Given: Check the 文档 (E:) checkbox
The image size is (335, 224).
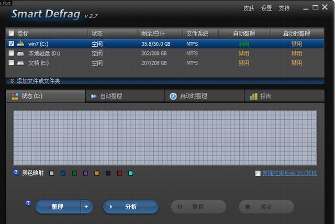Looking at the screenshot, I should coord(11,63).
